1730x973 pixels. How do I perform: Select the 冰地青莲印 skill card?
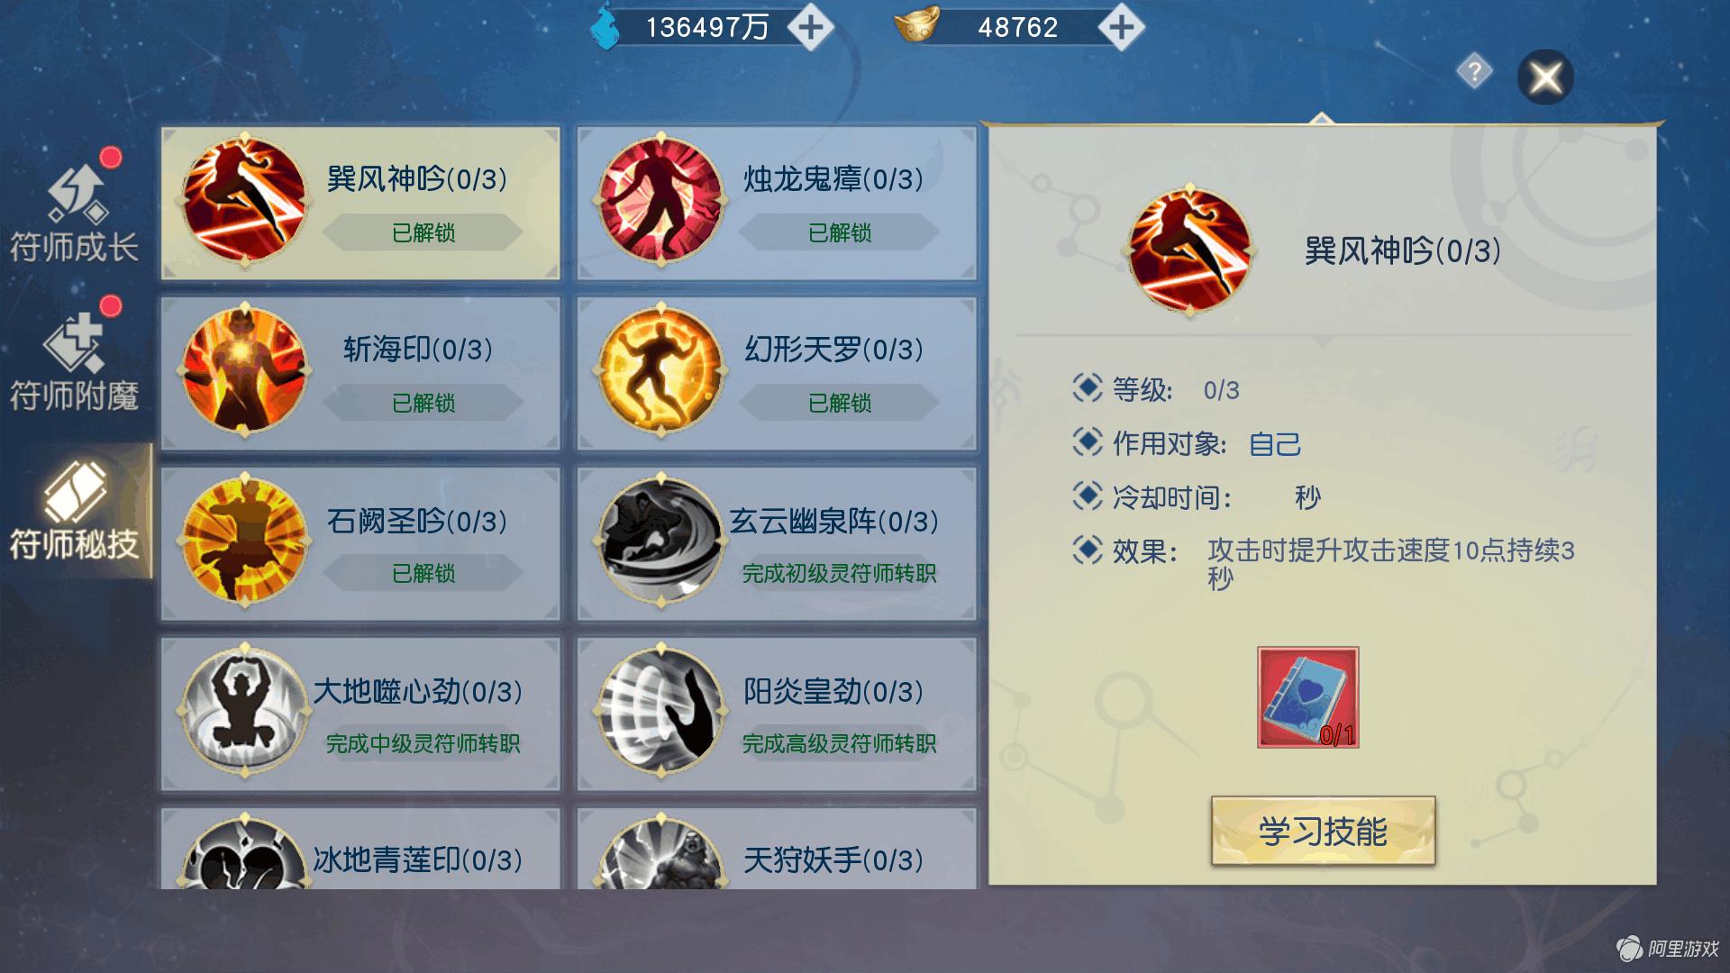point(360,848)
